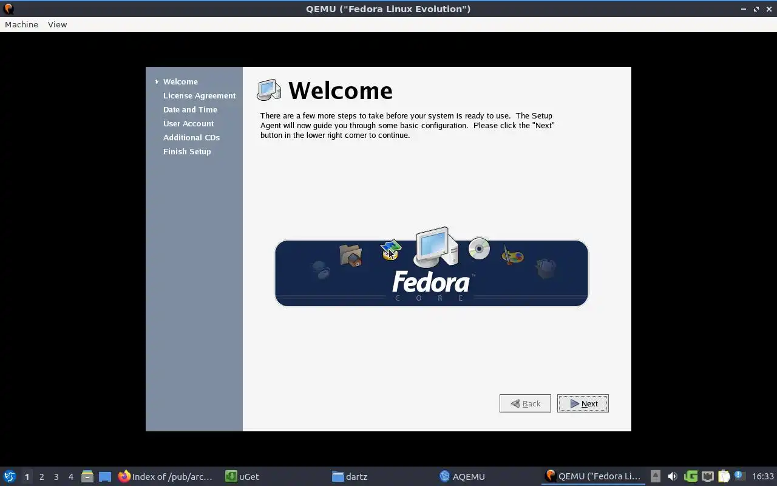Click the green uGet tray icon
Viewport: 777px width, 486px height.
(x=690, y=476)
